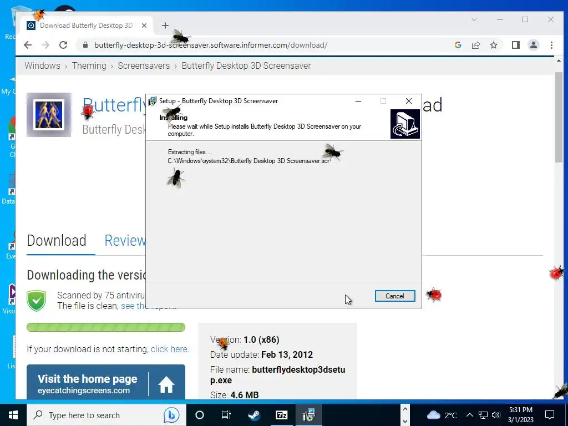The image size is (568, 426).
Task: Open Bing chat icon in the search box
Action: click(171, 415)
